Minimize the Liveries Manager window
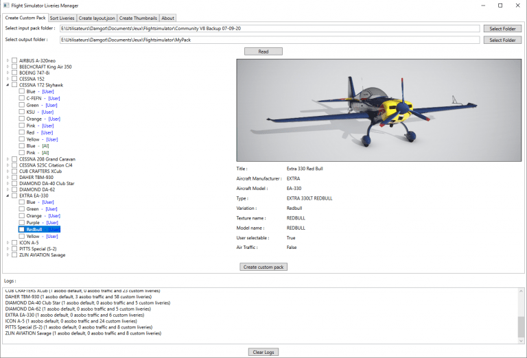The image size is (527, 358). point(483,5)
